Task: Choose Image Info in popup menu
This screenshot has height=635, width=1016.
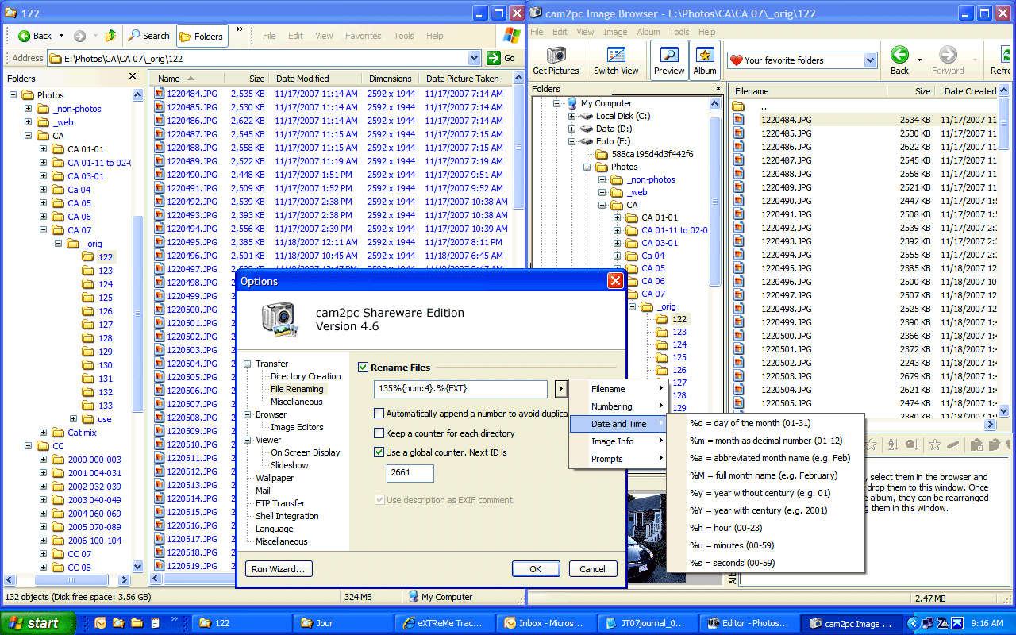Action: point(618,441)
